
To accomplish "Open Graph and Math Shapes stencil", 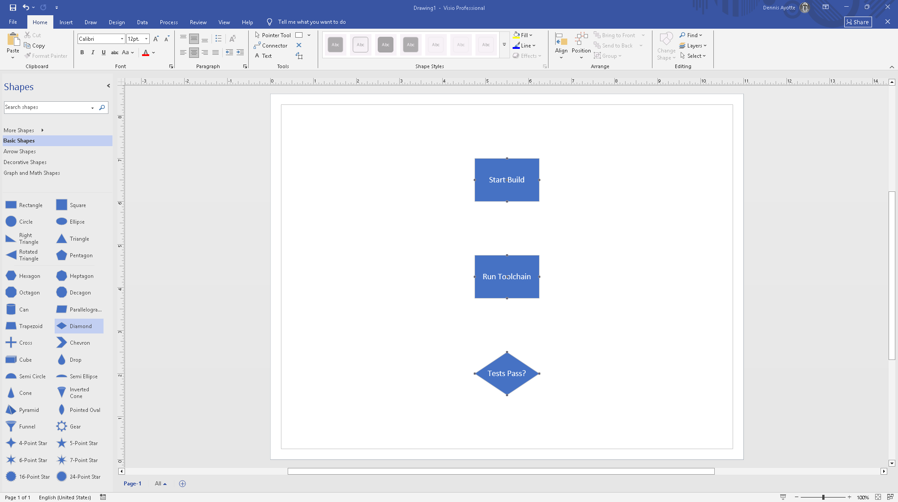I will click(x=32, y=173).
